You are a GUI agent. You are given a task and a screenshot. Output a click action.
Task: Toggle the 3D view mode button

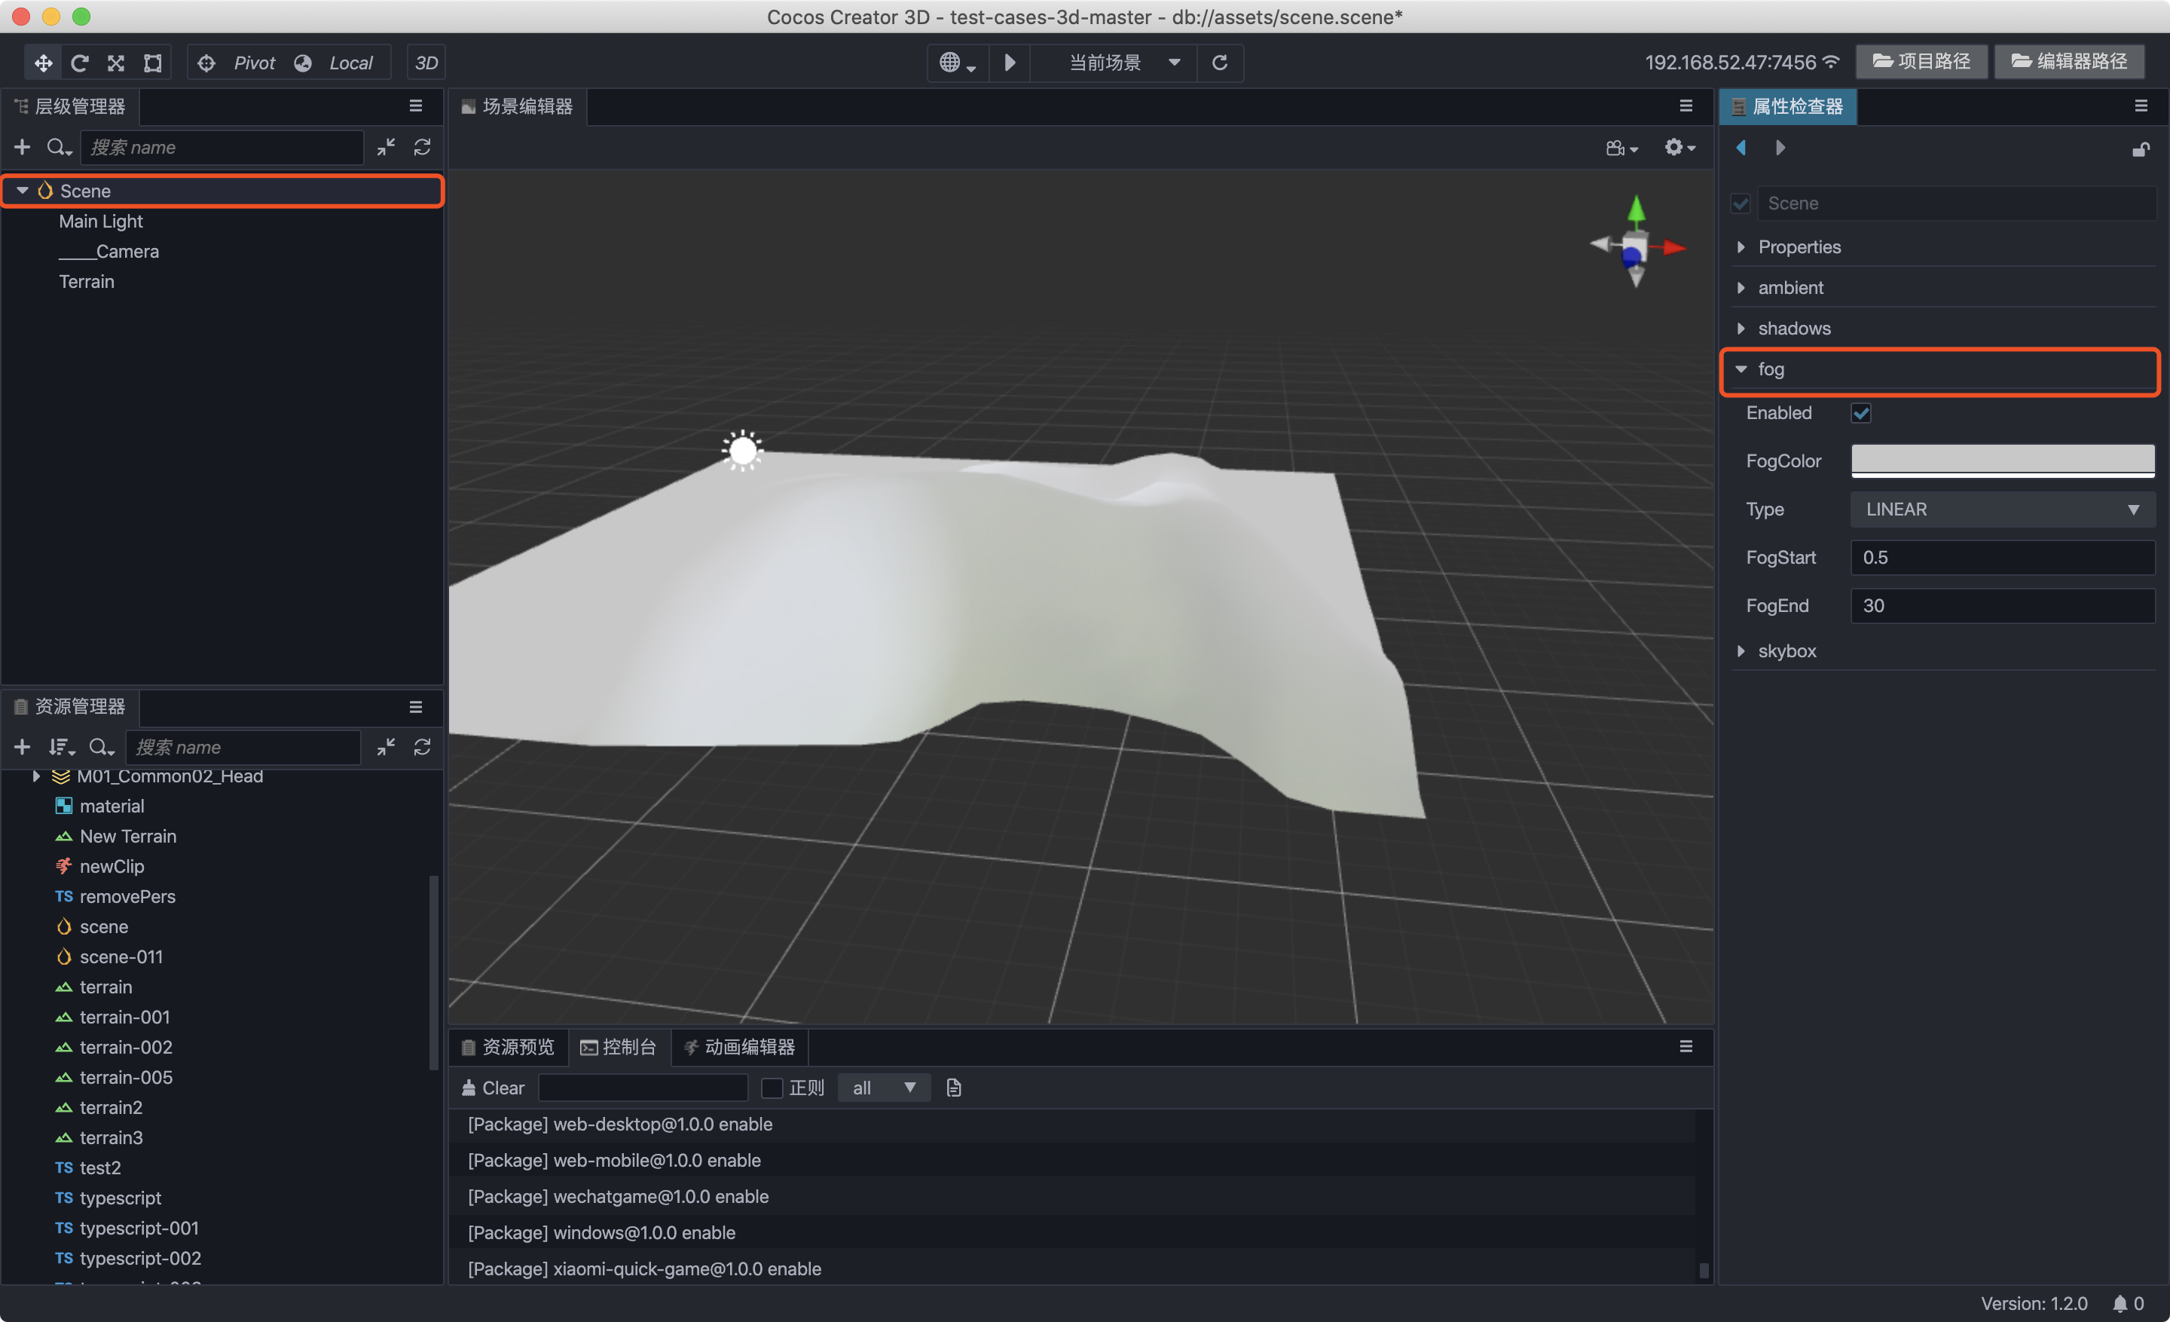426,63
